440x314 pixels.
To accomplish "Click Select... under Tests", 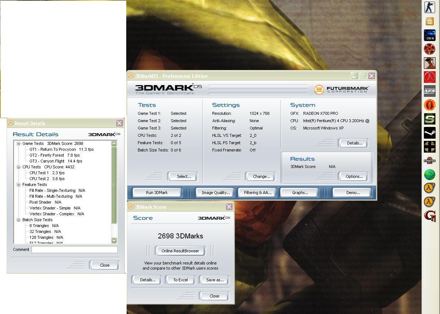I will click(x=183, y=176).
